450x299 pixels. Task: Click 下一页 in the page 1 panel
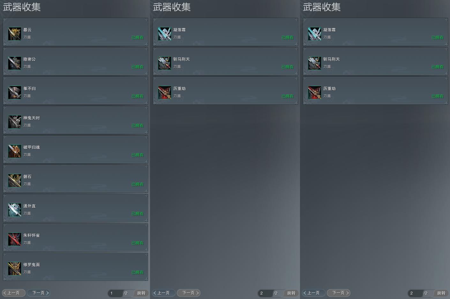click(39, 293)
